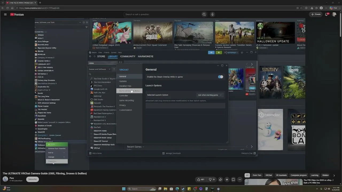Open the YouTube hamburger guide menu
The width and height of the screenshot is (342, 192).
coord(5,14)
